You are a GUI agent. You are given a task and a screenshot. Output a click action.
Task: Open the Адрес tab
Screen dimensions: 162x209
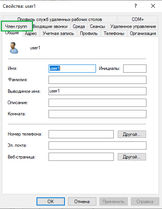31,33
